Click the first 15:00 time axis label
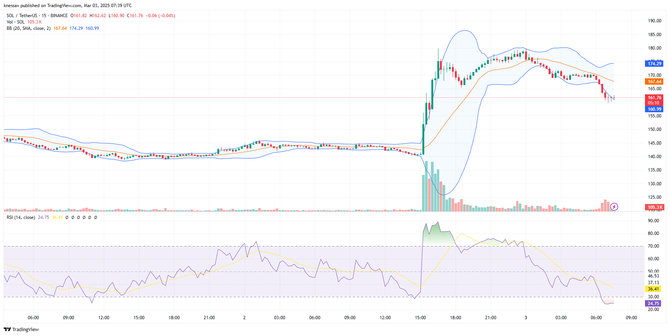670x336 pixels. (x=139, y=318)
